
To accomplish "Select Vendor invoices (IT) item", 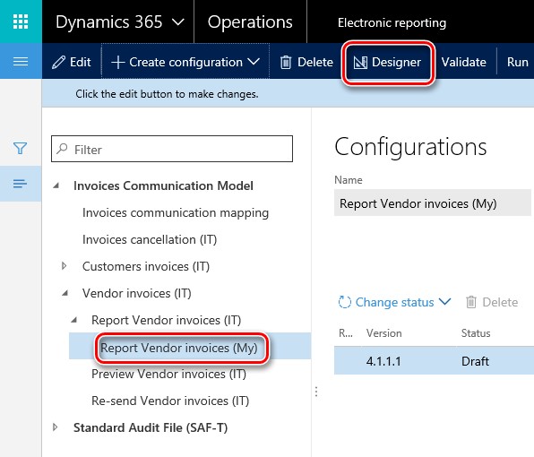I will pos(136,293).
